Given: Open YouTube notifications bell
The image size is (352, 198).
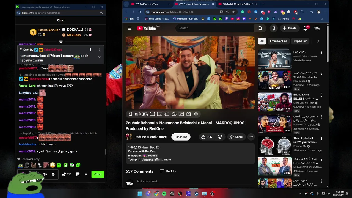Looking at the screenshot, I should click(305, 28).
